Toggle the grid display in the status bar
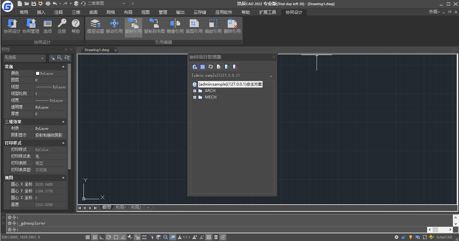This screenshot has height=241, width=459. click(95, 237)
